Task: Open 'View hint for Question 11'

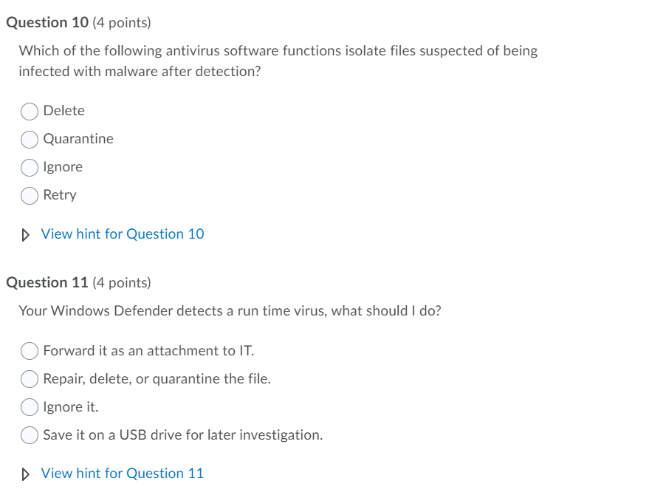Action: pyautogui.click(x=122, y=473)
